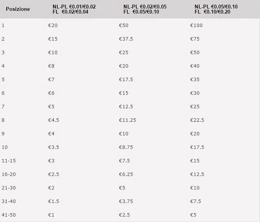Select the NL-PL €0.01/€0.02 column header
260x222 pixels.
(74, 9)
